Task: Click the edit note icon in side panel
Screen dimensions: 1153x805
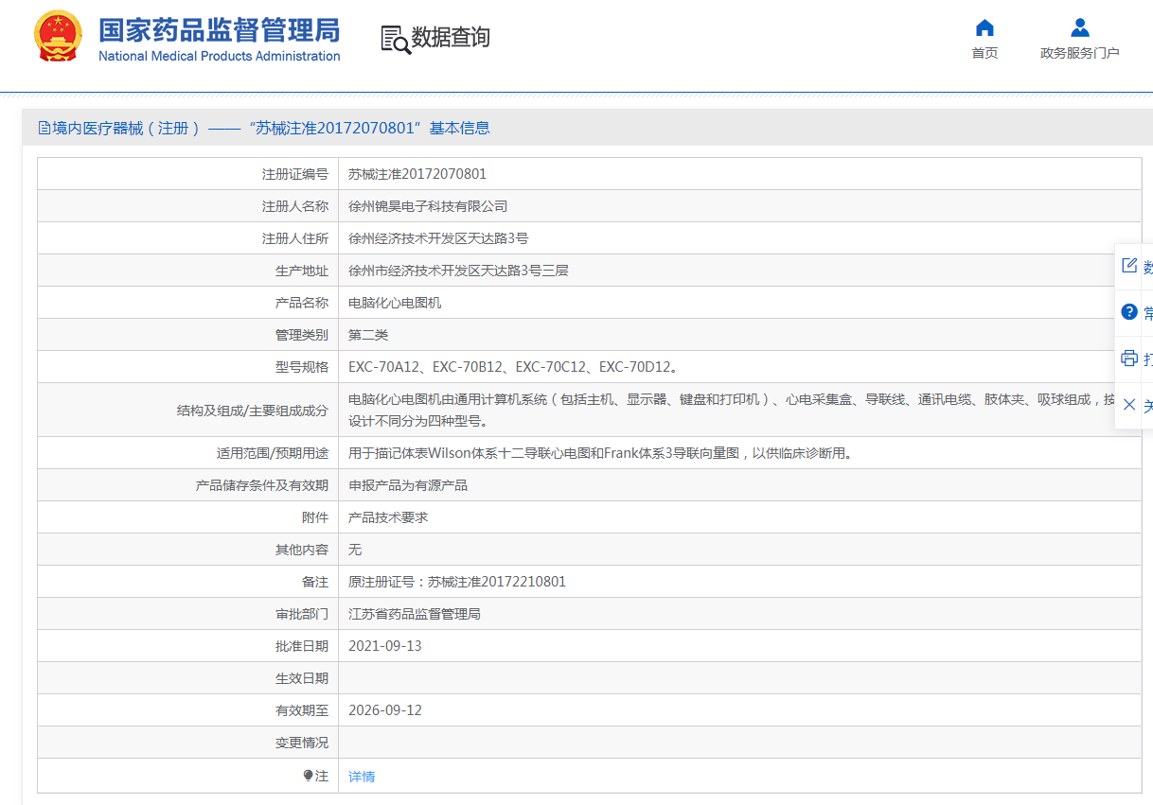Action: (x=1128, y=266)
